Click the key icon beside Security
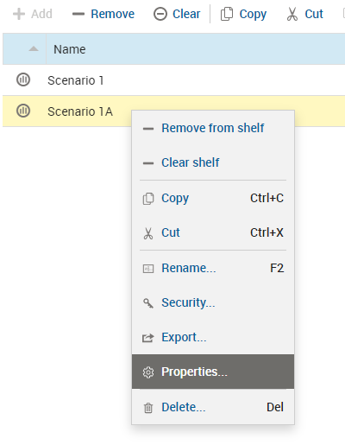Image resolution: width=345 pixels, height=445 pixels. pos(148,303)
